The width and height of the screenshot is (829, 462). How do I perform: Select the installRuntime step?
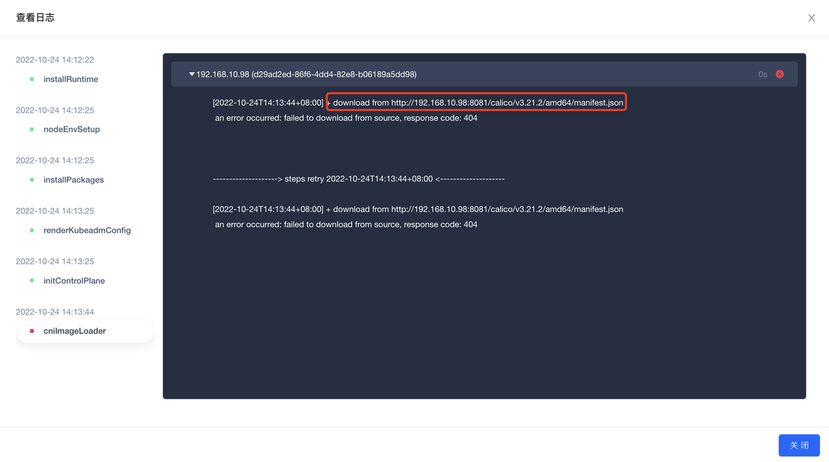tap(71, 79)
